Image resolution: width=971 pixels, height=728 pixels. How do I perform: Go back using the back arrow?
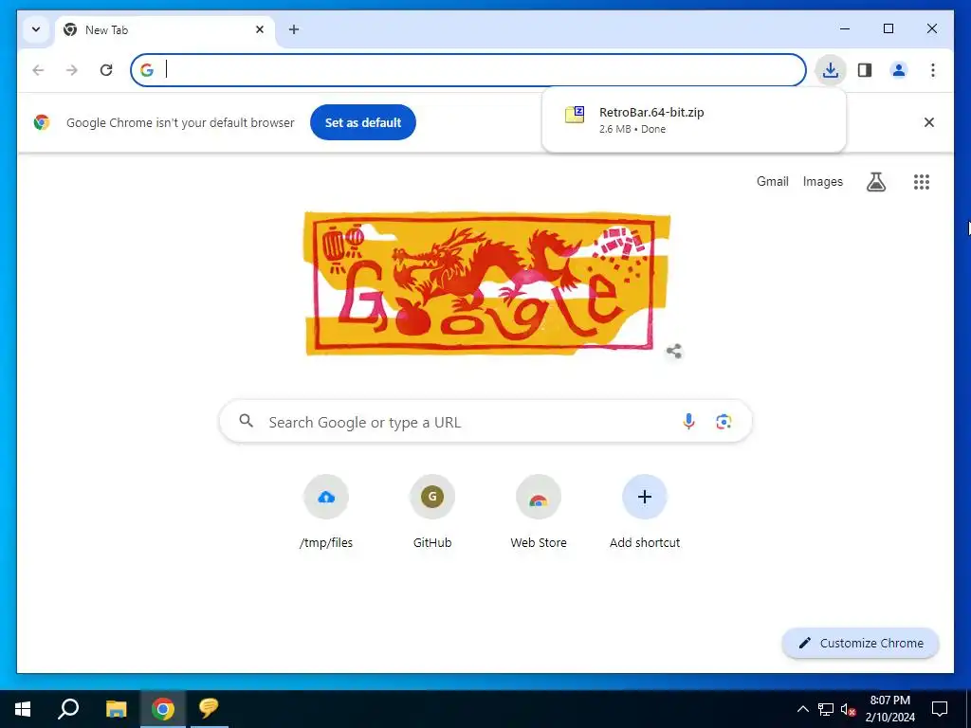point(38,70)
